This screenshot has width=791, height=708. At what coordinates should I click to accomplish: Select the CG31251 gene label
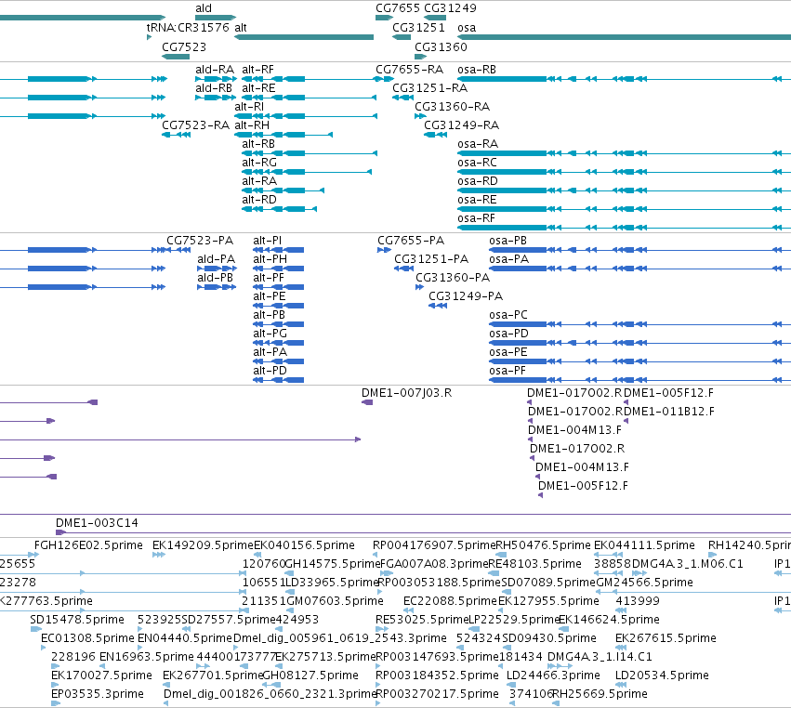(418, 27)
